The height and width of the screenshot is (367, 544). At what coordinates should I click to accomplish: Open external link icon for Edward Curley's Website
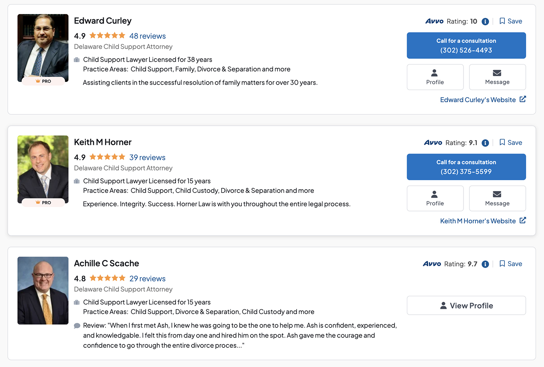pyautogui.click(x=523, y=99)
